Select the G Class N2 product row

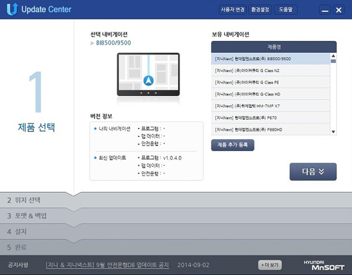click(270, 71)
